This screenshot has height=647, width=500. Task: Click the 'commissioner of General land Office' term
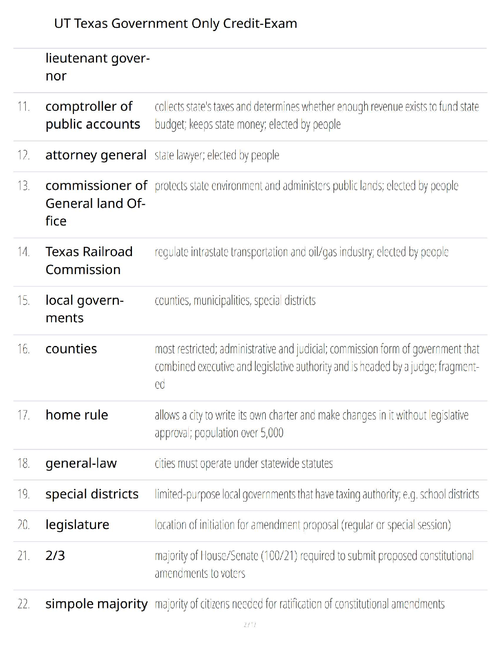pos(96,203)
